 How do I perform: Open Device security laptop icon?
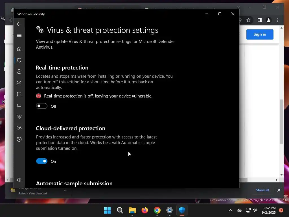pos(19,105)
